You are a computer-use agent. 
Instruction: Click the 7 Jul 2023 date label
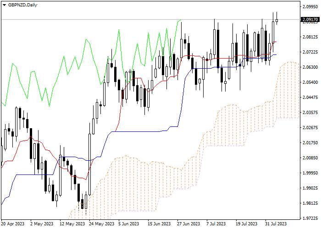click(x=217, y=224)
